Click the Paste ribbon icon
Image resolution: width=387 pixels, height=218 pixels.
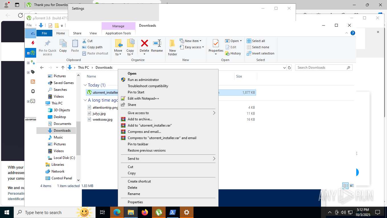pyautogui.click(x=75, y=46)
